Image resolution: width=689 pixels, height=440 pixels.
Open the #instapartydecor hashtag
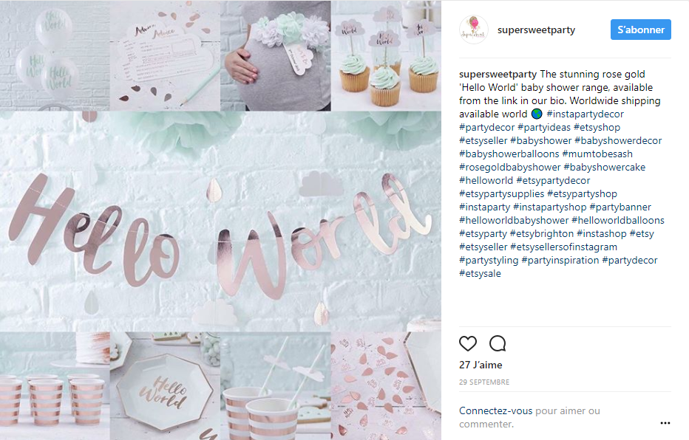[x=585, y=114]
